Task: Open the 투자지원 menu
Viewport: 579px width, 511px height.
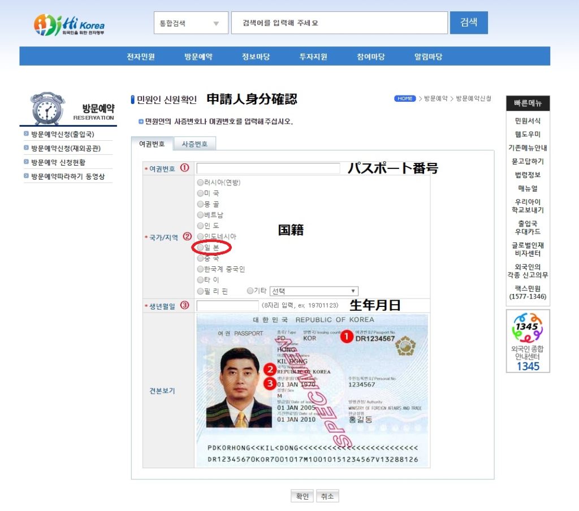Action: (x=313, y=57)
